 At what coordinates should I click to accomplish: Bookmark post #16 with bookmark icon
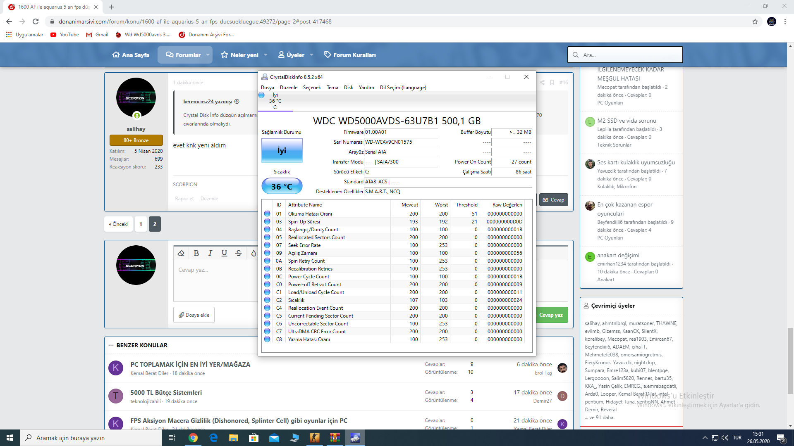[x=552, y=83]
